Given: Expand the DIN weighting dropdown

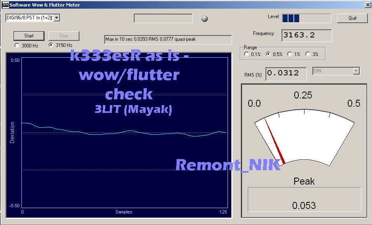Looking at the screenshot, I should coord(356,71).
